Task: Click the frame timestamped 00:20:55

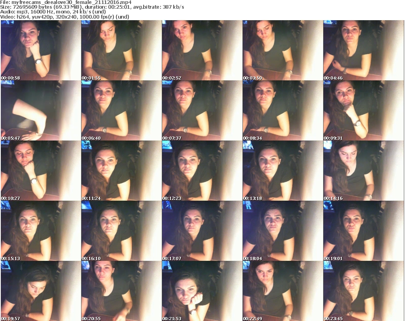Action: [x=121, y=291]
